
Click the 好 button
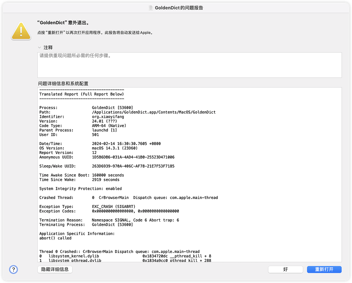285,269
